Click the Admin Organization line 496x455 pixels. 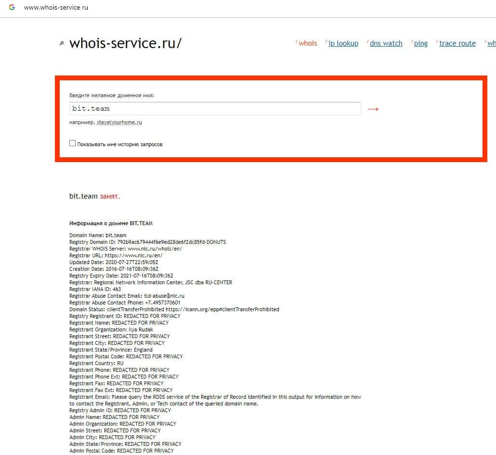123,424
